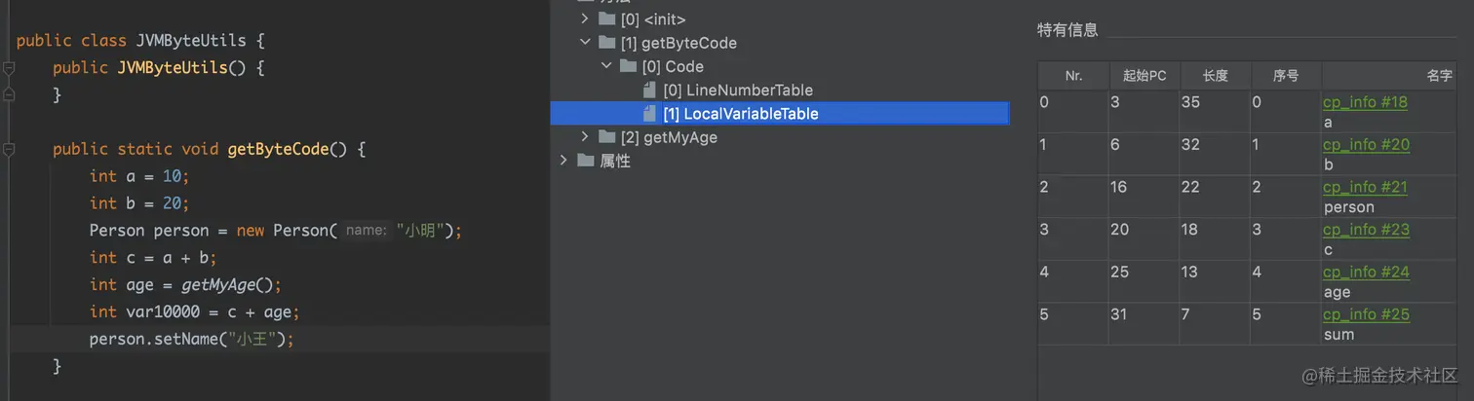Follow the cp_info #21 link
Viewport: 1474px width, 401px height.
coord(1365,187)
